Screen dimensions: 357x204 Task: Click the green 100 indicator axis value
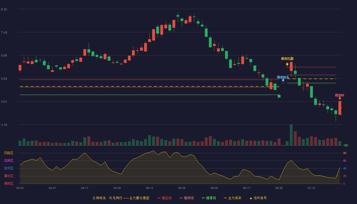pyautogui.click(x=346, y=145)
